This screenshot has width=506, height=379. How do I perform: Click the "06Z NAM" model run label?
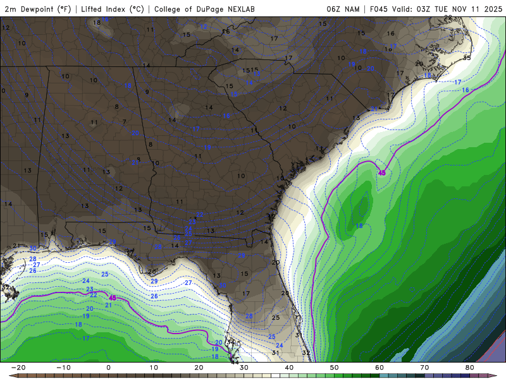click(343, 9)
